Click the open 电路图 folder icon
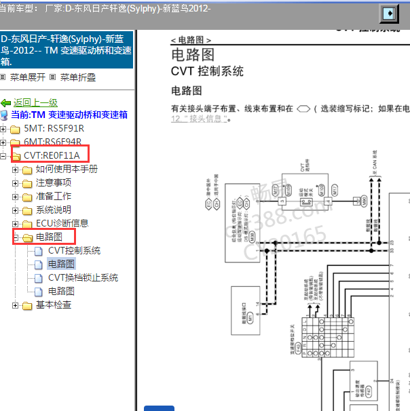Screen dimensions: 410x411 [28, 238]
